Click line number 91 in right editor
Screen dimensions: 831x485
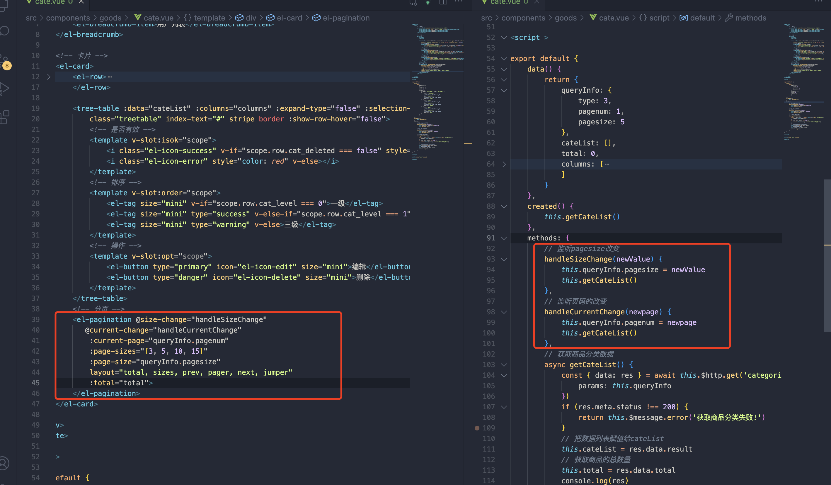coord(491,238)
